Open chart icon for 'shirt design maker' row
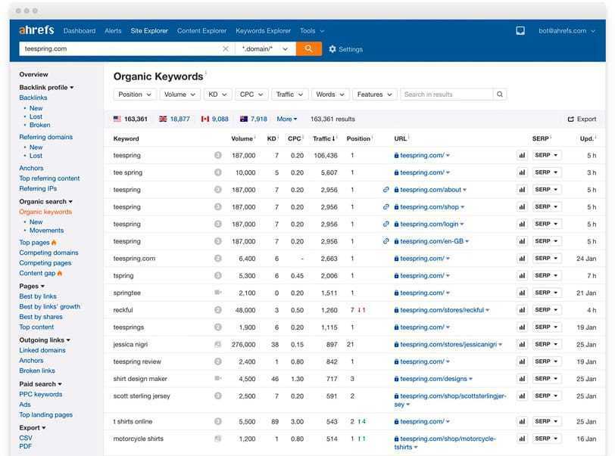This screenshot has height=456, width=615. 522,379
